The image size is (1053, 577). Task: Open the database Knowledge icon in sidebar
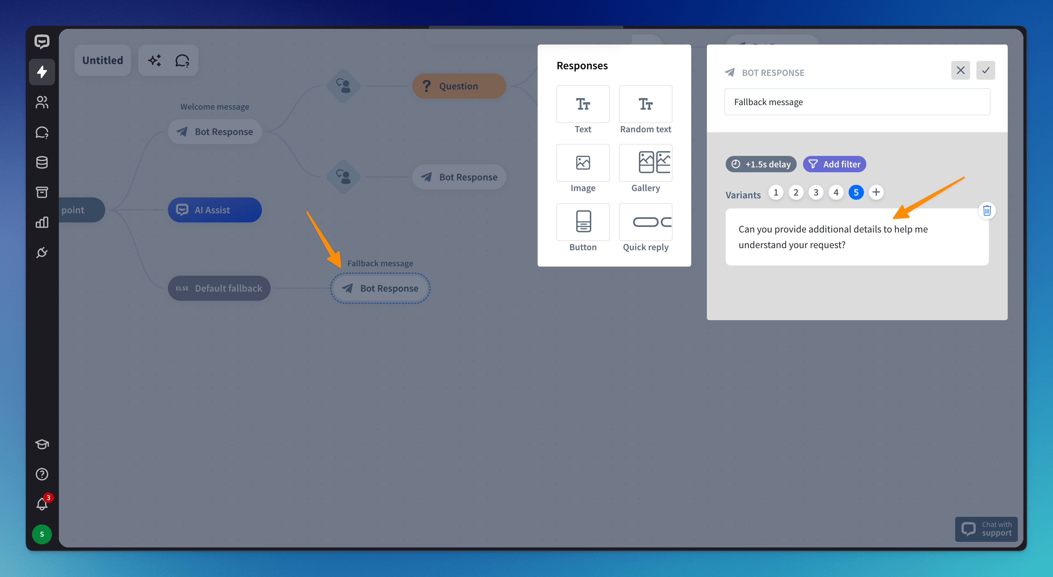tap(42, 162)
